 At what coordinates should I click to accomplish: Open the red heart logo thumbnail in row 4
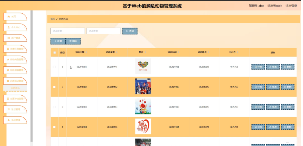(x=143, y=127)
